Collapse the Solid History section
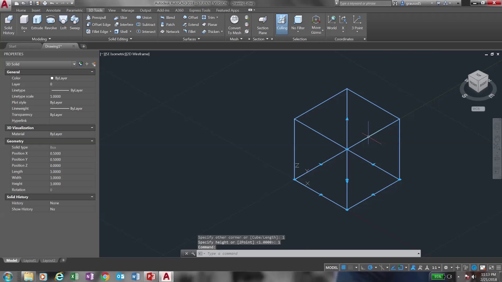The width and height of the screenshot is (502, 282). (92, 197)
